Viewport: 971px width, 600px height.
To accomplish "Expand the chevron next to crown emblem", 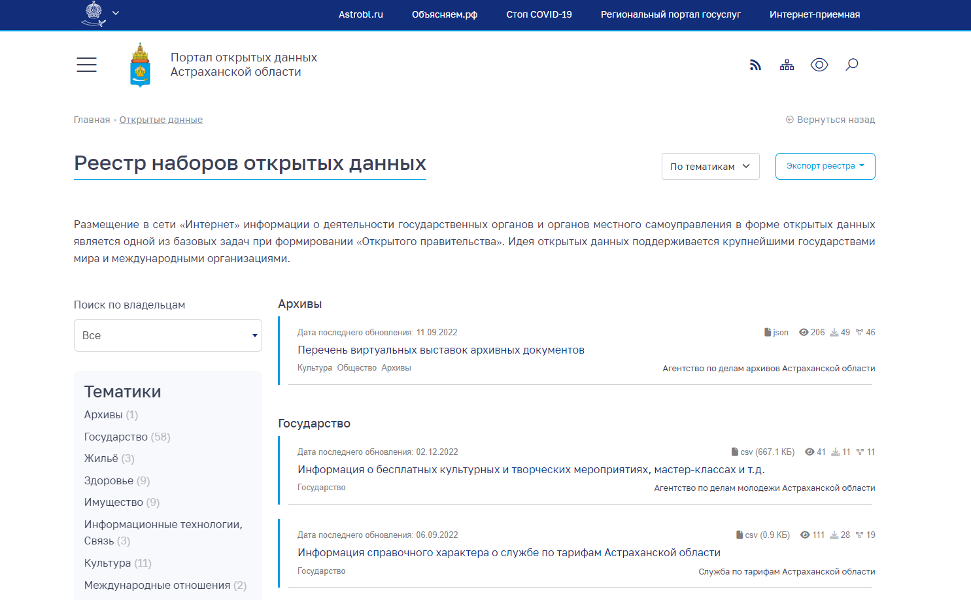I will tap(116, 13).
